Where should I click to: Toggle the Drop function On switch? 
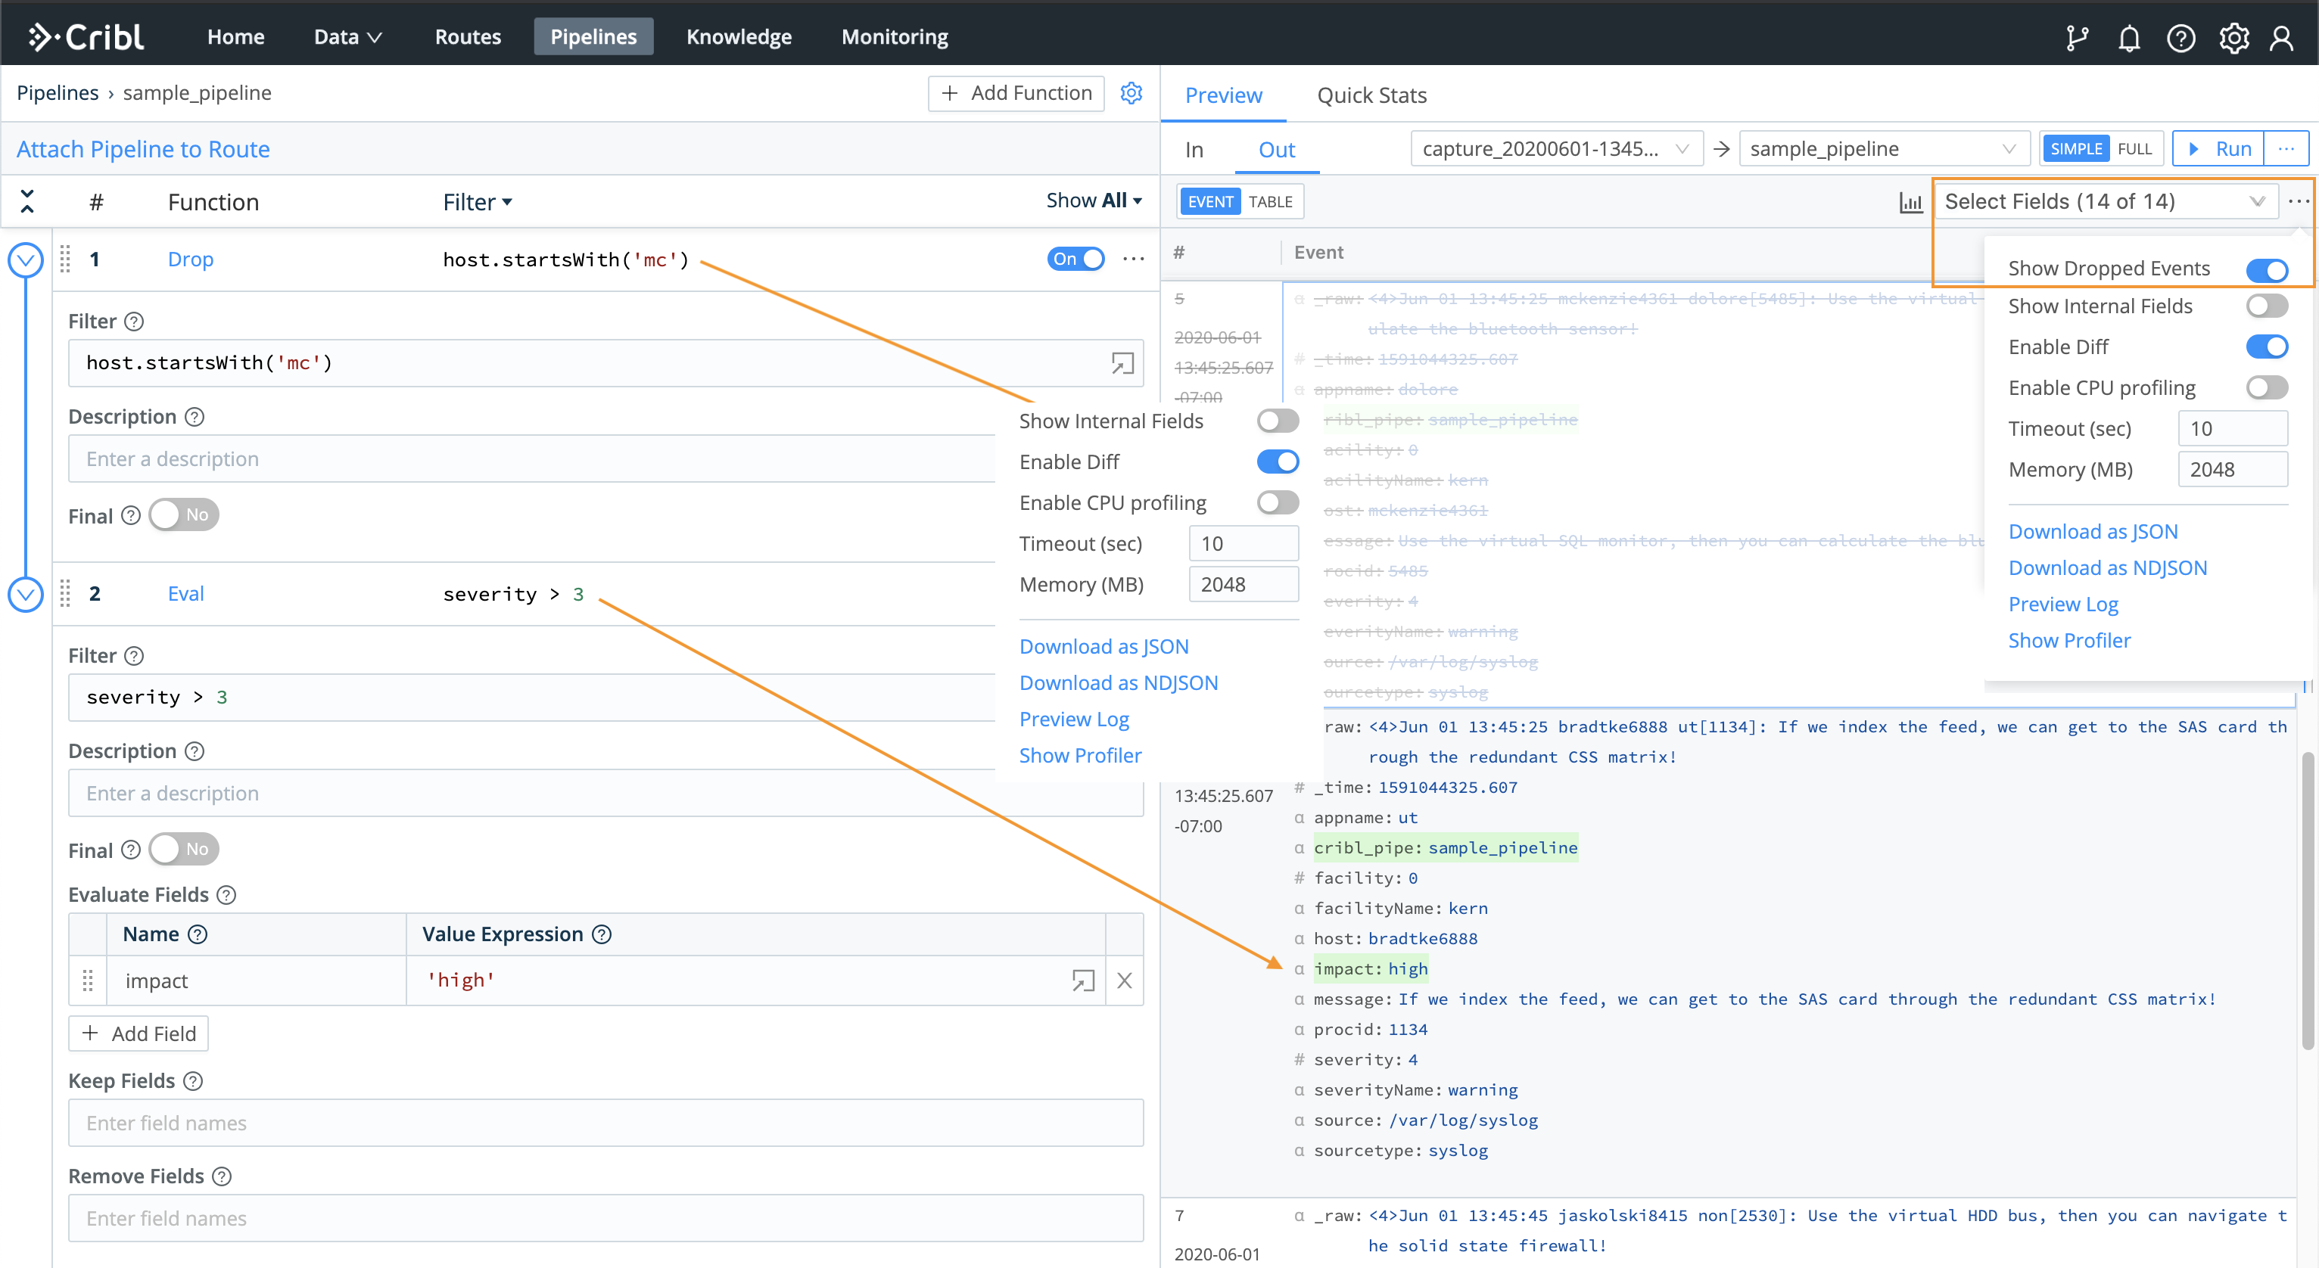tap(1075, 258)
